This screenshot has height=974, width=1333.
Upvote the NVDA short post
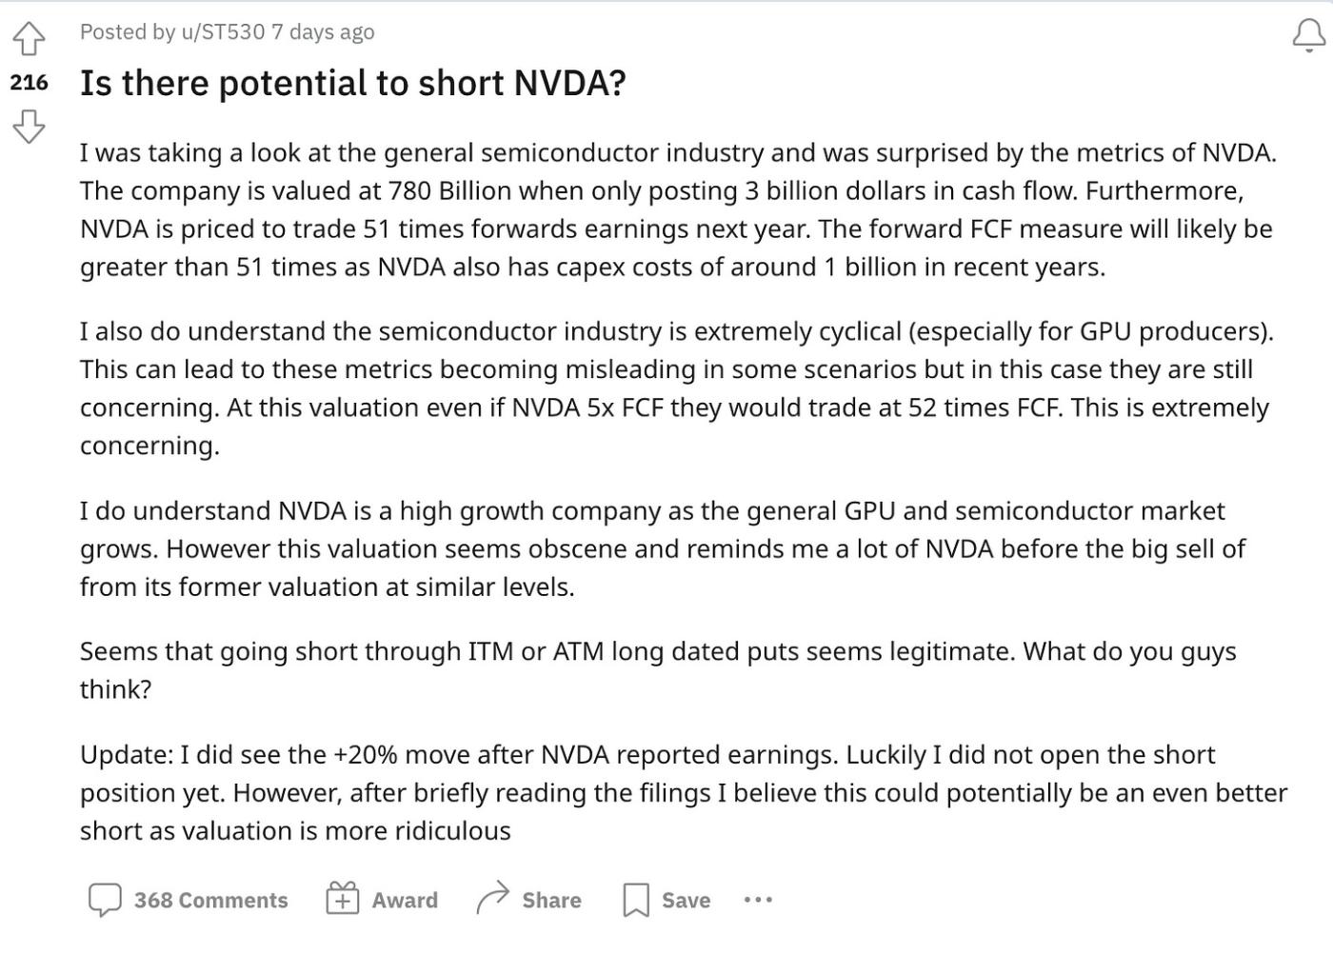tap(29, 39)
